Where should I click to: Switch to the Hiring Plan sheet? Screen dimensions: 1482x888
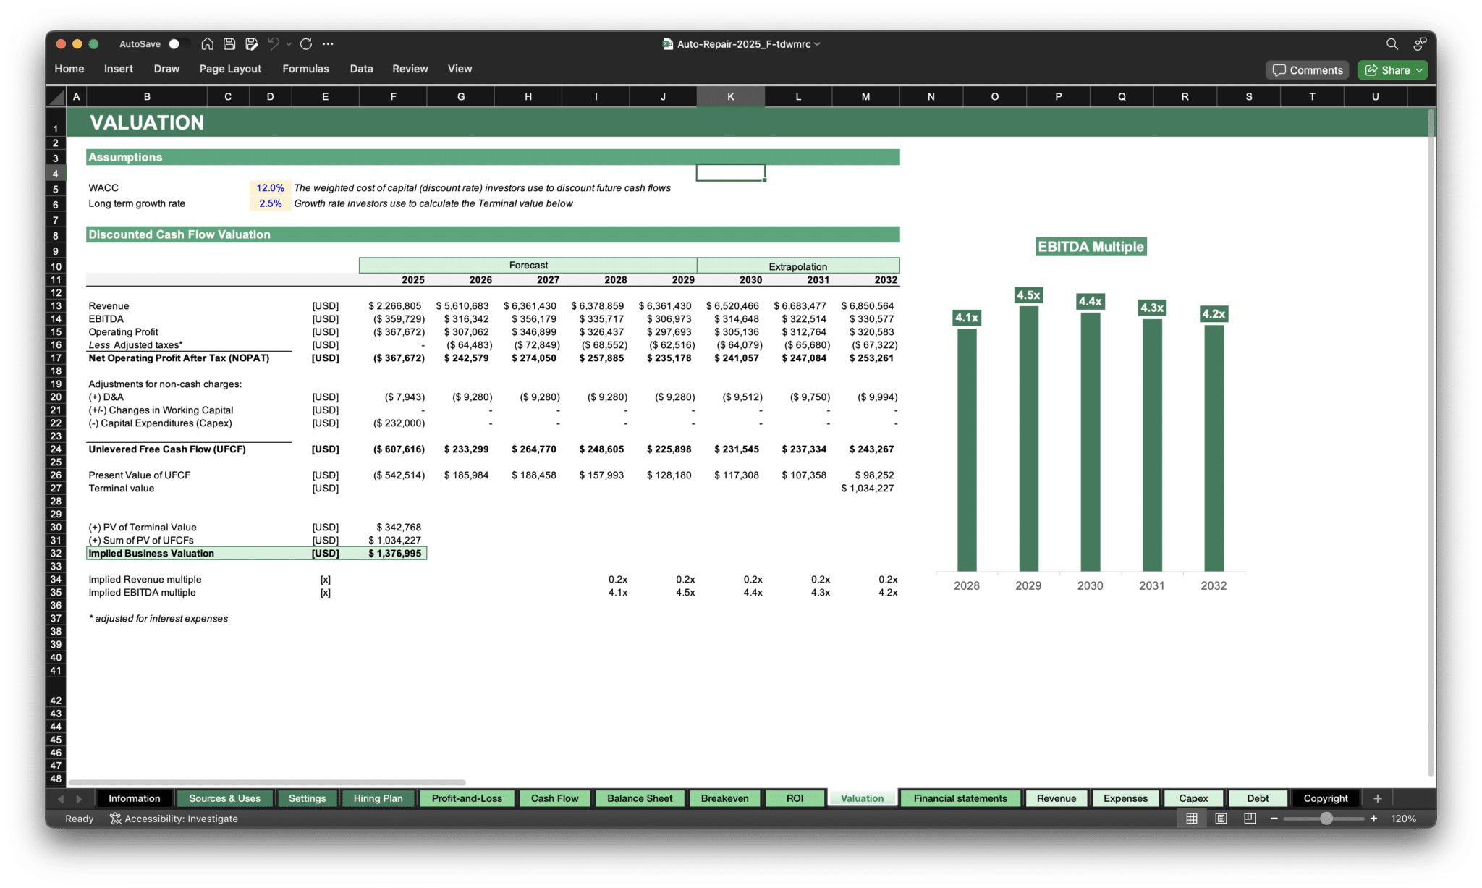tap(378, 798)
